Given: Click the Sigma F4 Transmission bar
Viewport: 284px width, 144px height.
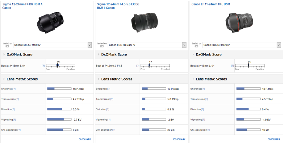Looking at the screenshot, I should (x=59, y=99).
